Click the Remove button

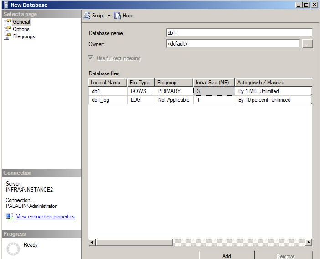[x=285, y=255]
